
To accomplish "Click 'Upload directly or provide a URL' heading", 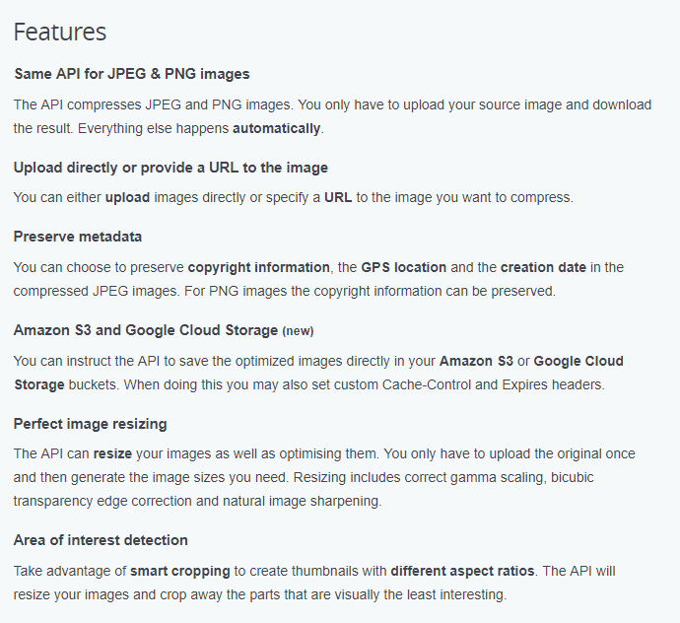I will pos(170,168).
